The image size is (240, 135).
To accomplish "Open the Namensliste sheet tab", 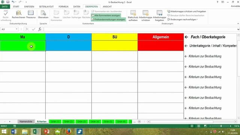I will tap(26, 121).
